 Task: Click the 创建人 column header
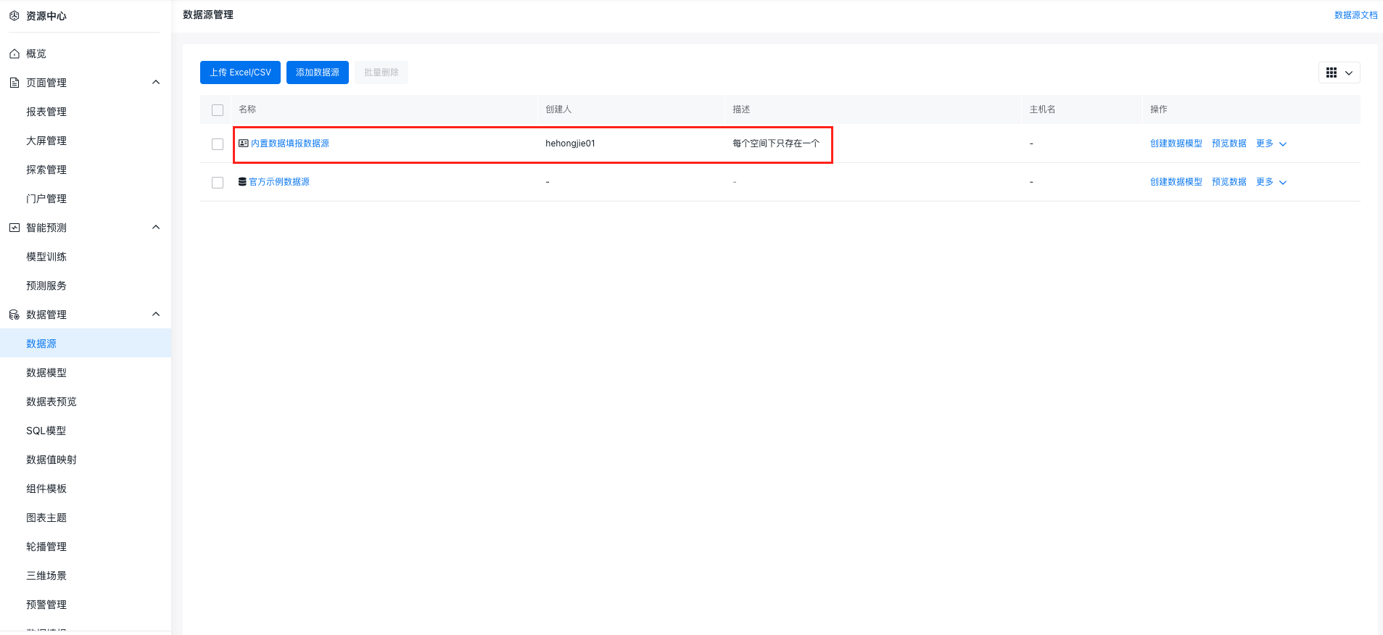558,109
